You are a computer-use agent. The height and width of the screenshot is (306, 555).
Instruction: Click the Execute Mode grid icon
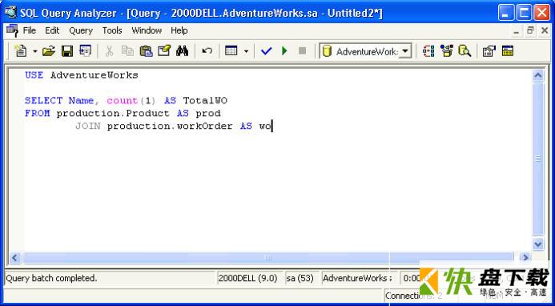click(231, 51)
